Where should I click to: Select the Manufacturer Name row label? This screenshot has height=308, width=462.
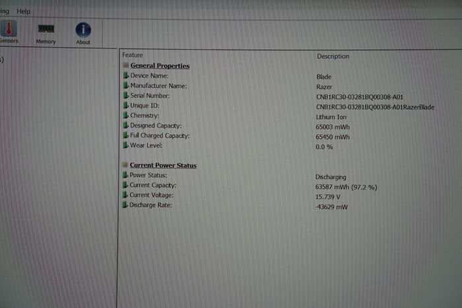point(158,86)
